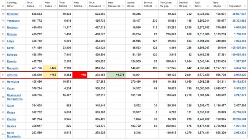Image resolution: width=248 pixels, height=139 pixels.
Task: Open the Myanmar country link
Action: coord(13,14)
